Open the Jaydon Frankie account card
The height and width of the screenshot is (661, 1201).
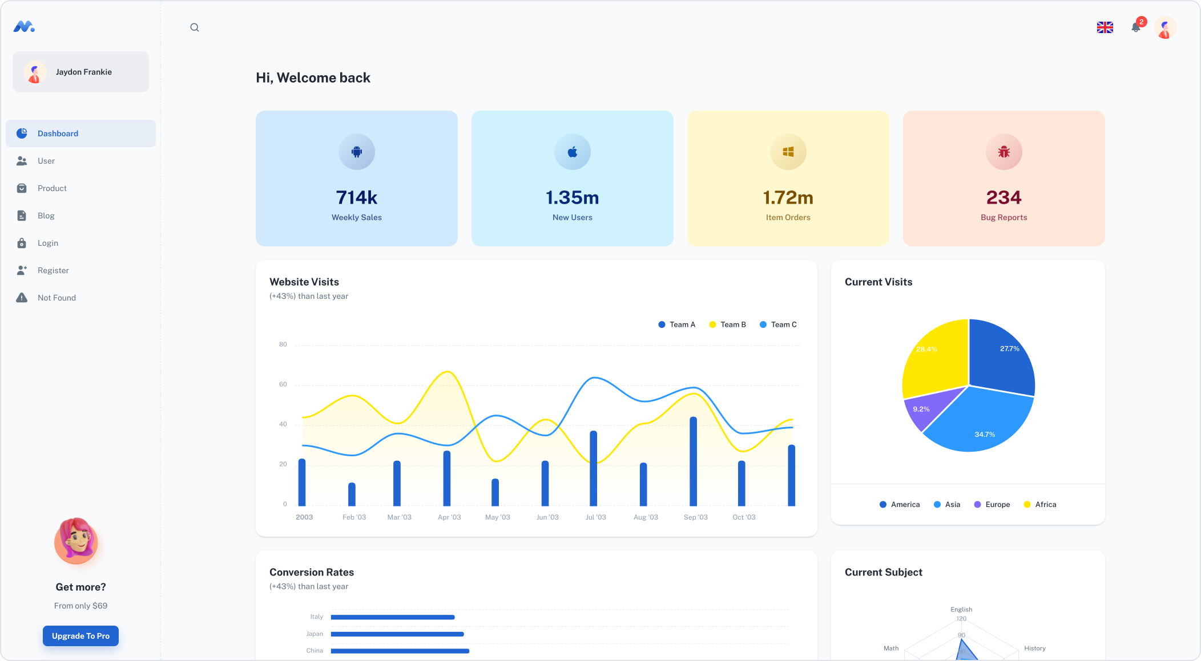80,72
